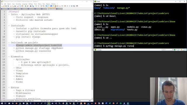Open the Macro menu in Notepad++
187x105 pixels.
point(40,4)
